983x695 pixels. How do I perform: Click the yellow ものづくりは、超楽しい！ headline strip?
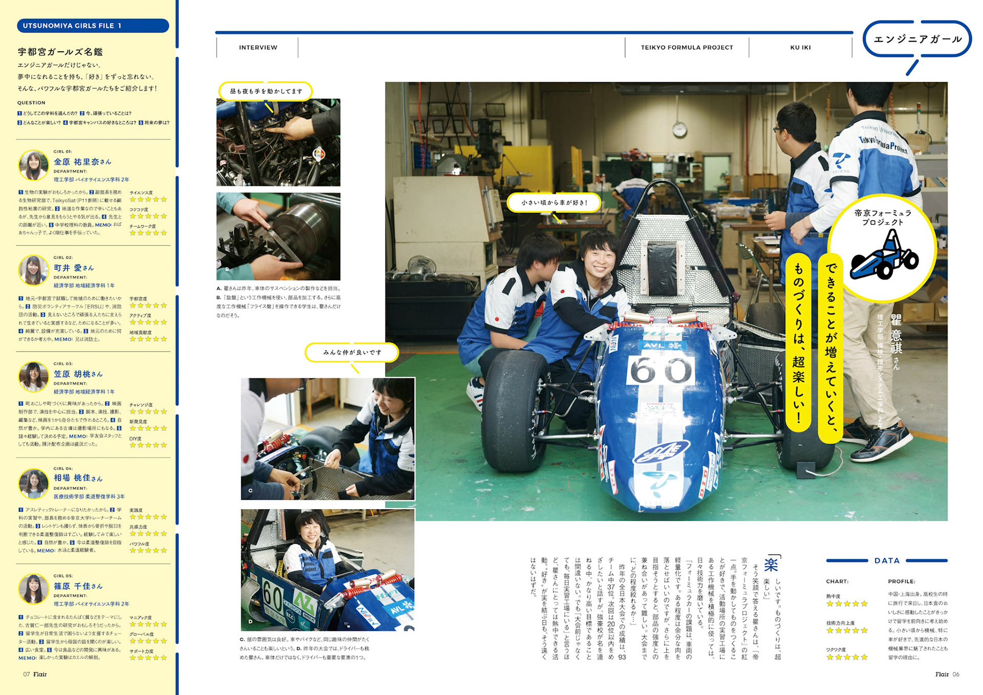tap(798, 343)
